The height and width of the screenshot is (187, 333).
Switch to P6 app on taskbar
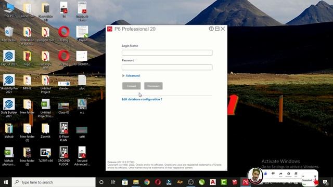pos(246,182)
